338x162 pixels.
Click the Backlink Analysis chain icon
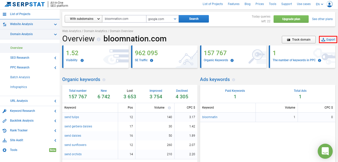[5, 121]
